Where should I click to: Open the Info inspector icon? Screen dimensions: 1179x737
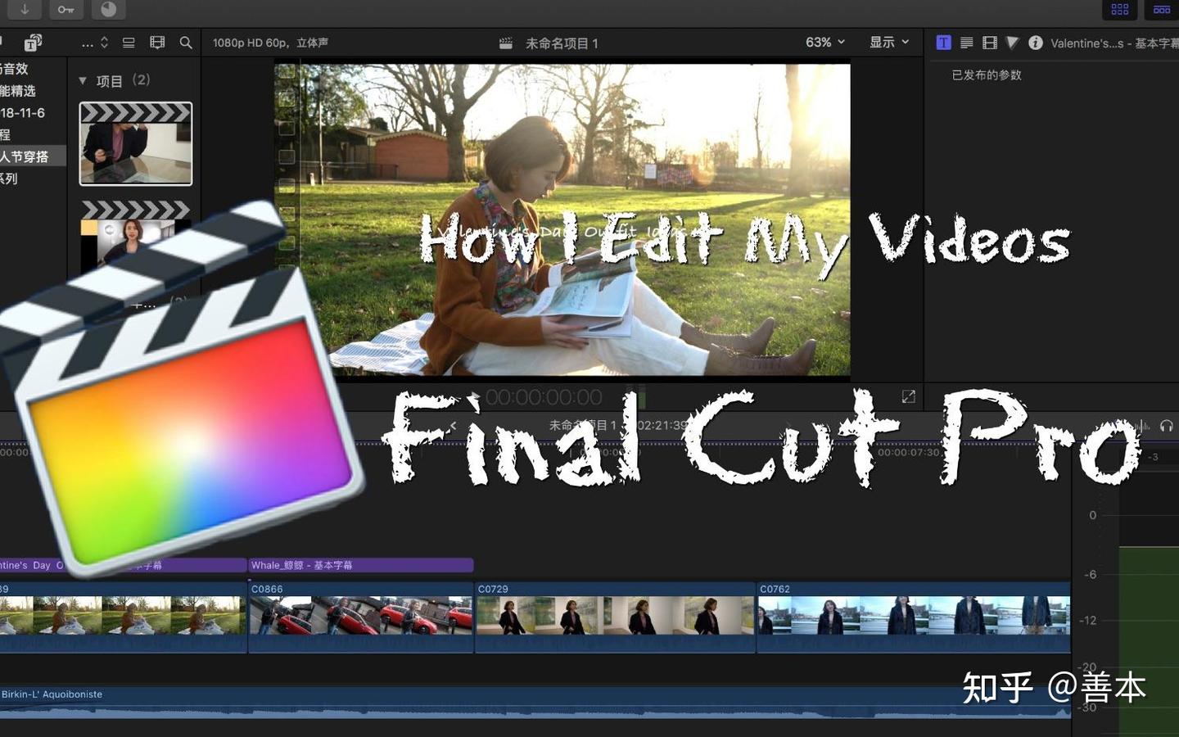[x=1035, y=43]
